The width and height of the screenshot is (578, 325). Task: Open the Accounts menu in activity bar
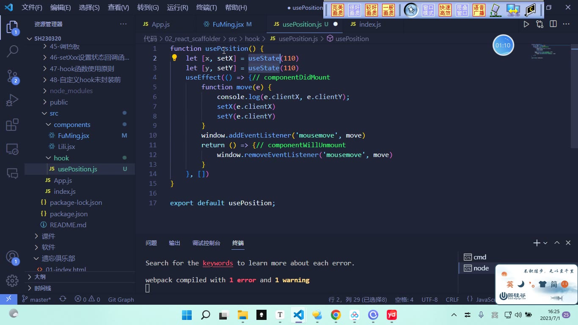(12, 257)
